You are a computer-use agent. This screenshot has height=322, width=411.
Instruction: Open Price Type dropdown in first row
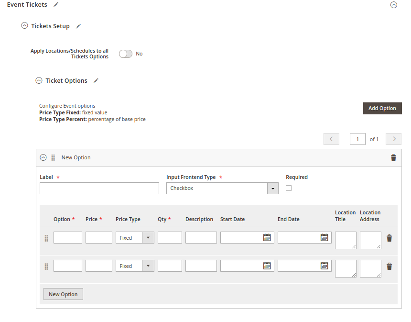[x=135, y=238]
